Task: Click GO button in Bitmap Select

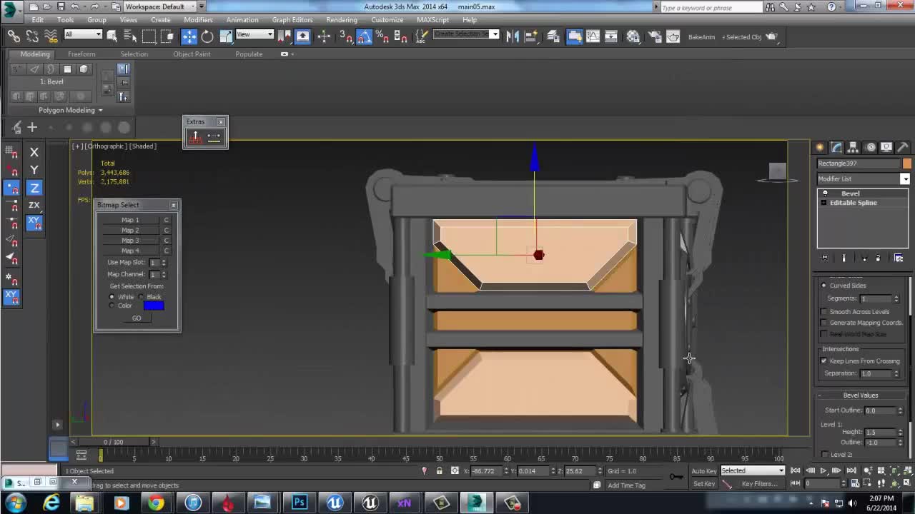Action: 137,318
